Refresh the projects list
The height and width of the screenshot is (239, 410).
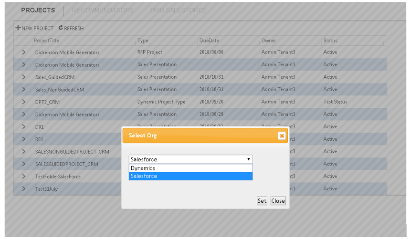(x=71, y=28)
